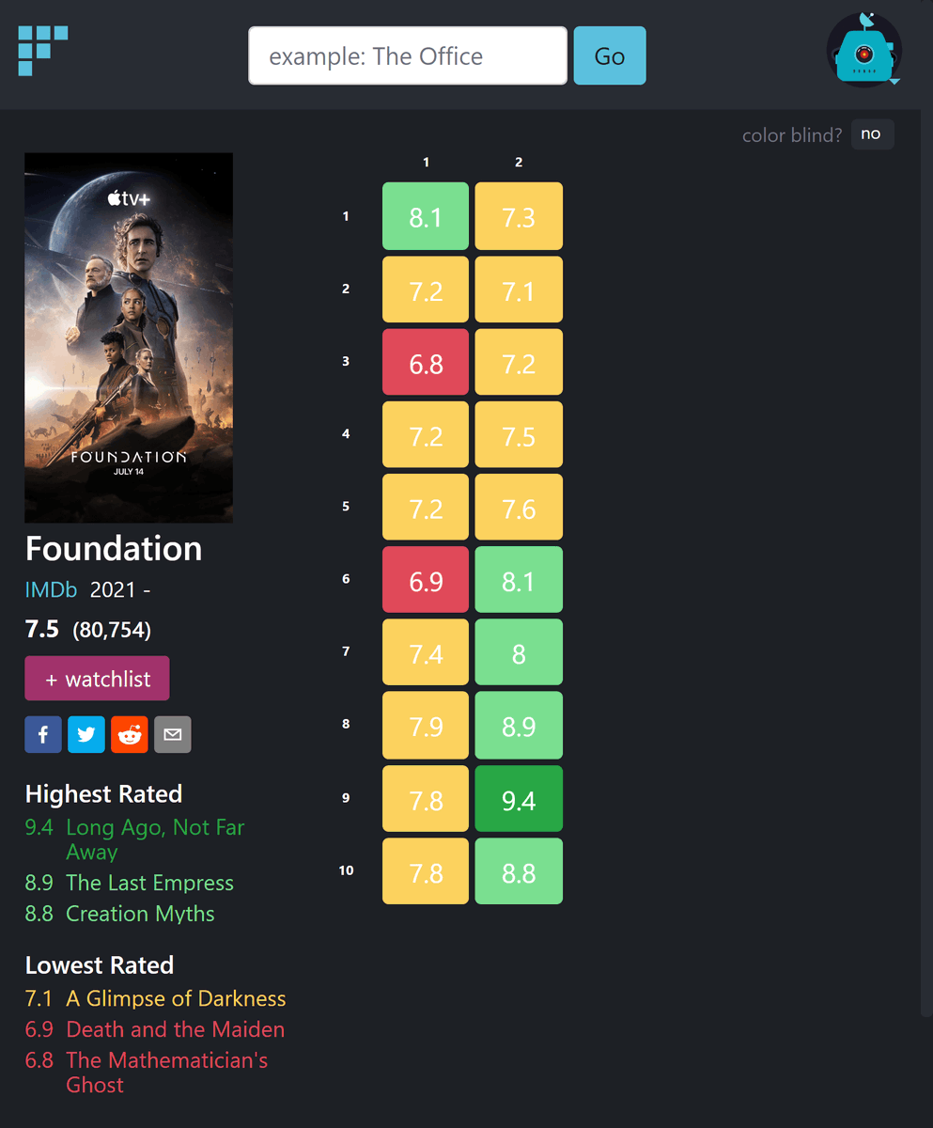Select season 1 episode 3 rated 6.8
Screen dimensions: 933x1128
[426, 362]
